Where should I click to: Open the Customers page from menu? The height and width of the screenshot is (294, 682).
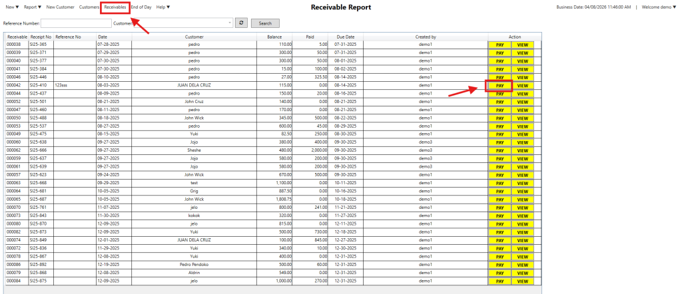(89, 7)
